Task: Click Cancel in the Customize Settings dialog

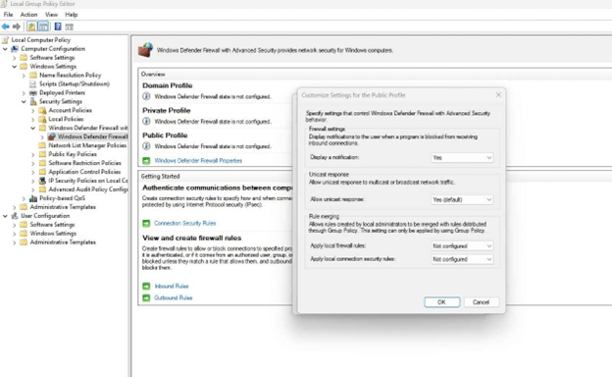Action: (481, 302)
